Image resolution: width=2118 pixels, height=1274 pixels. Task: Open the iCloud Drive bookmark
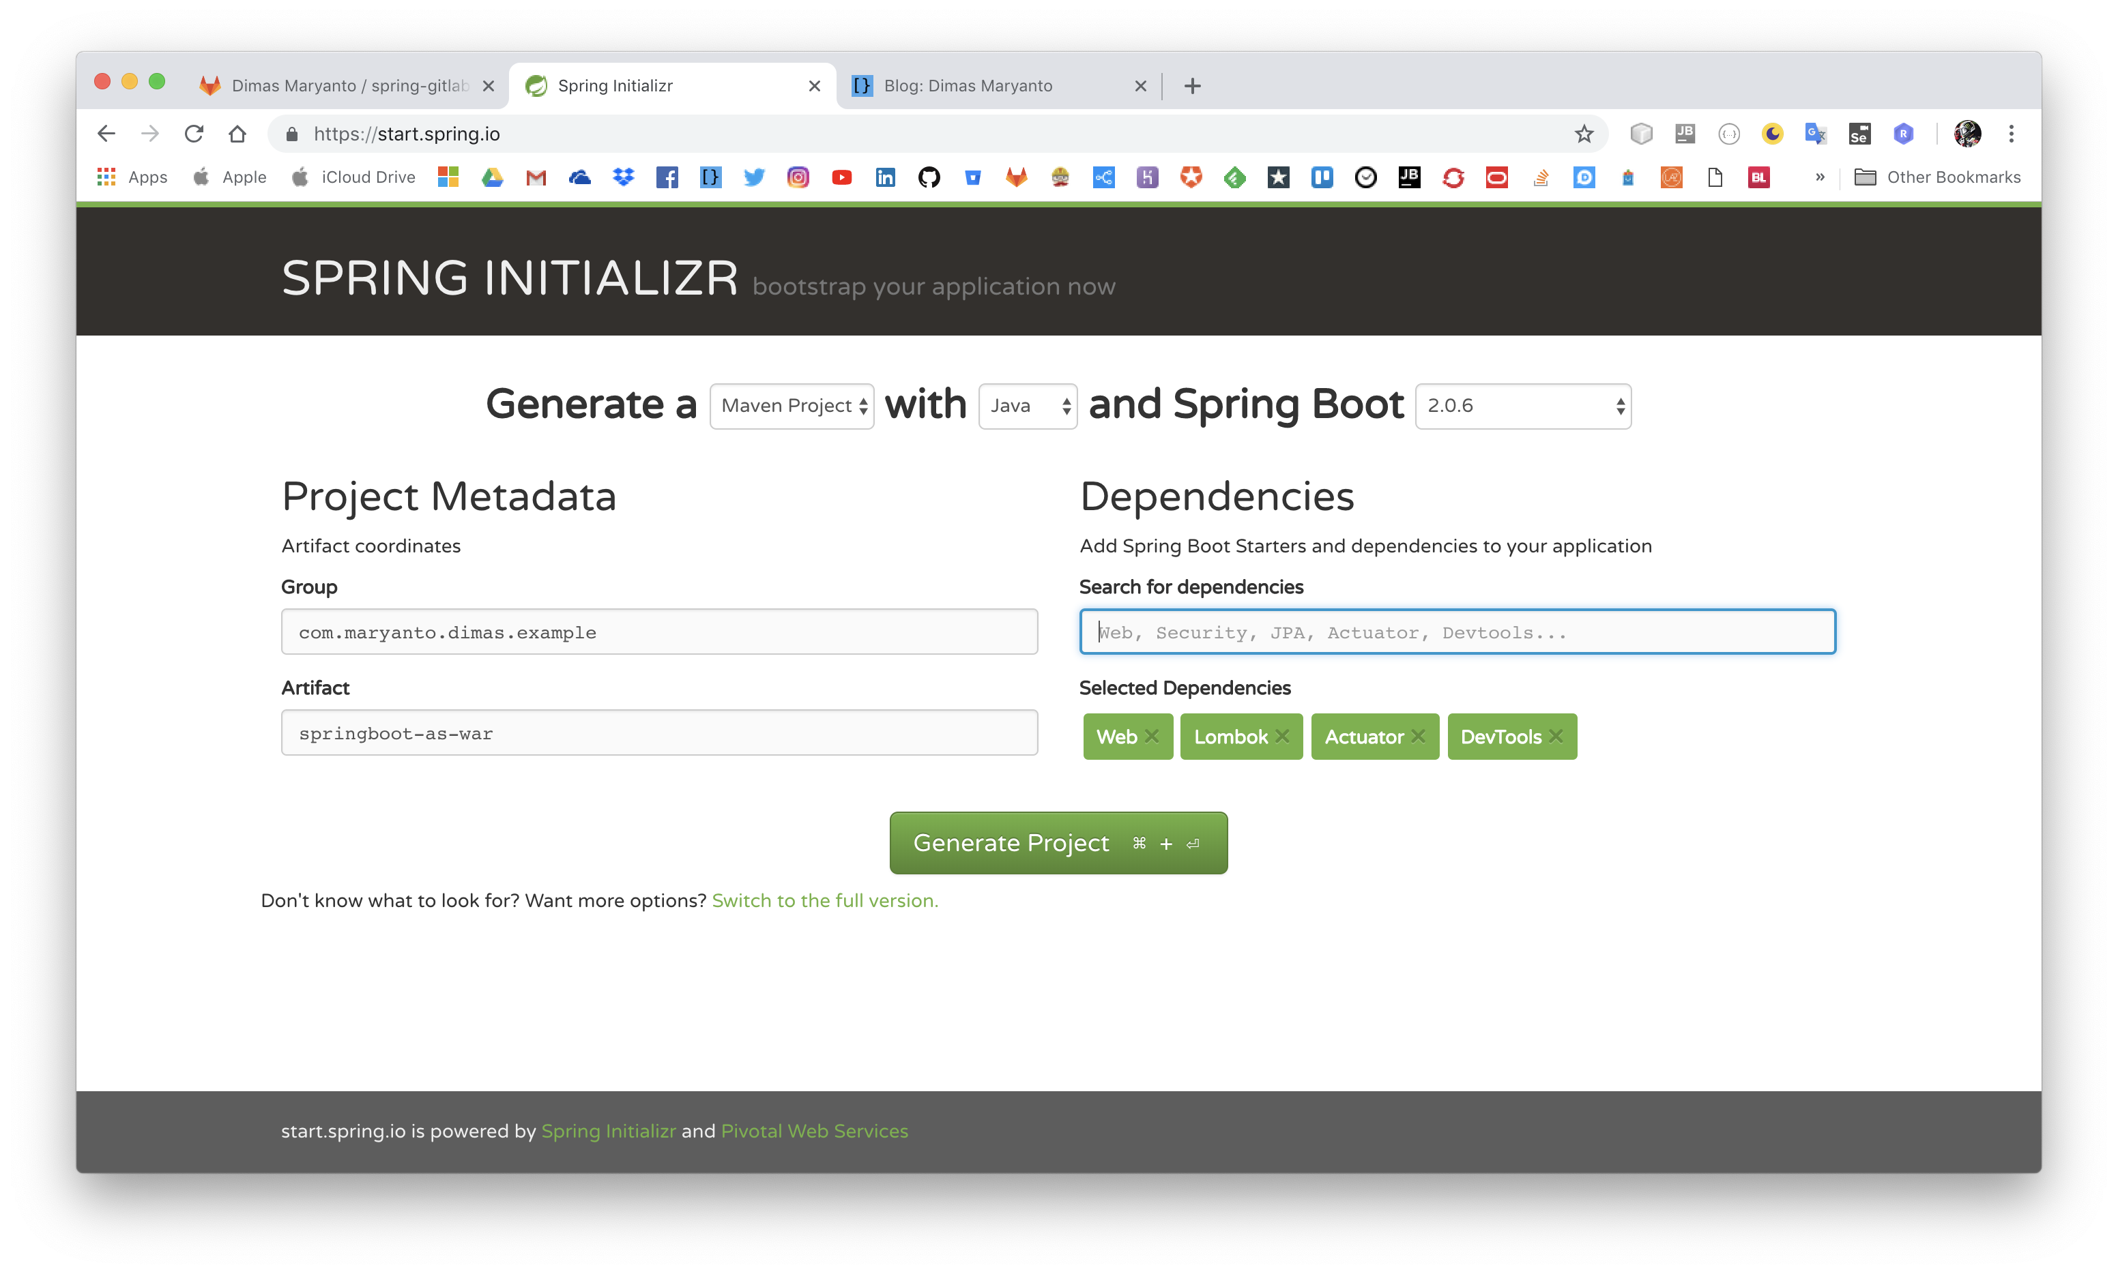pyautogui.click(x=354, y=178)
